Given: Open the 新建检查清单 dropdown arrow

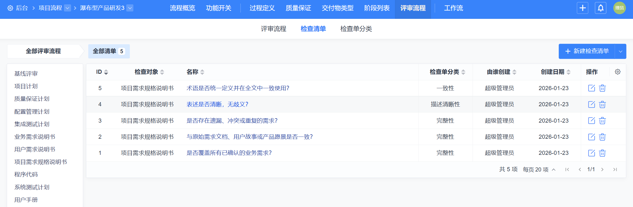Looking at the screenshot, I should (x=620, y=51).
